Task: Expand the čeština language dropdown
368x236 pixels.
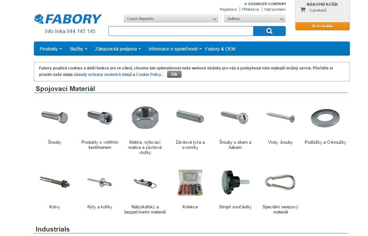Action: 255,19
